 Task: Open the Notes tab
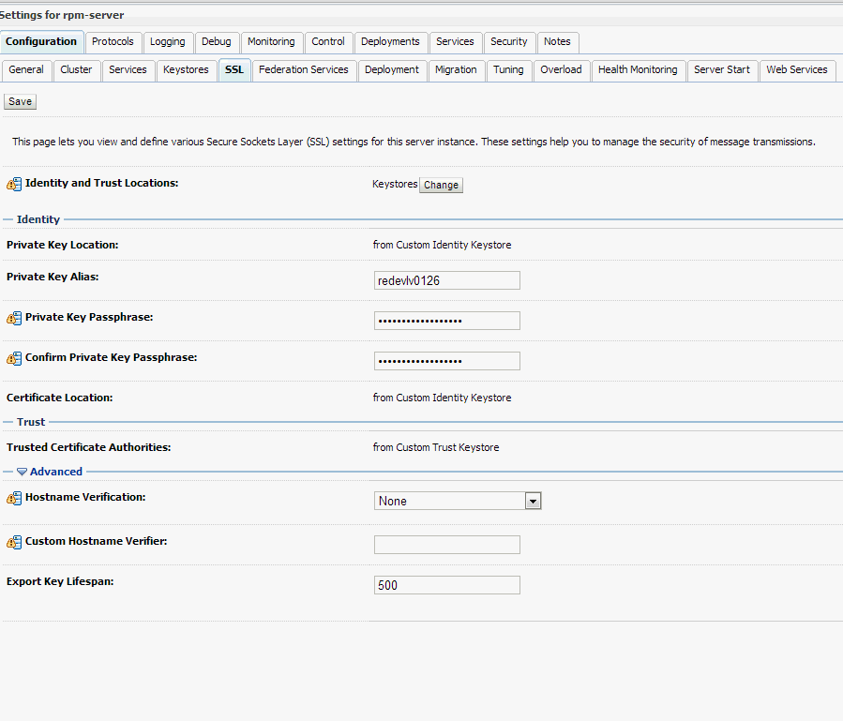[558, 42]
